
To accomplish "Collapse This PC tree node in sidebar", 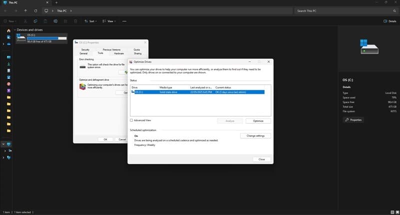I will [3, 144].
